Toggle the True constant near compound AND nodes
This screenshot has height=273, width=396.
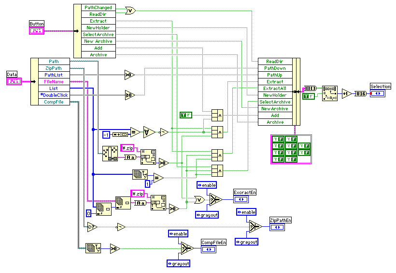coord(186,115)
